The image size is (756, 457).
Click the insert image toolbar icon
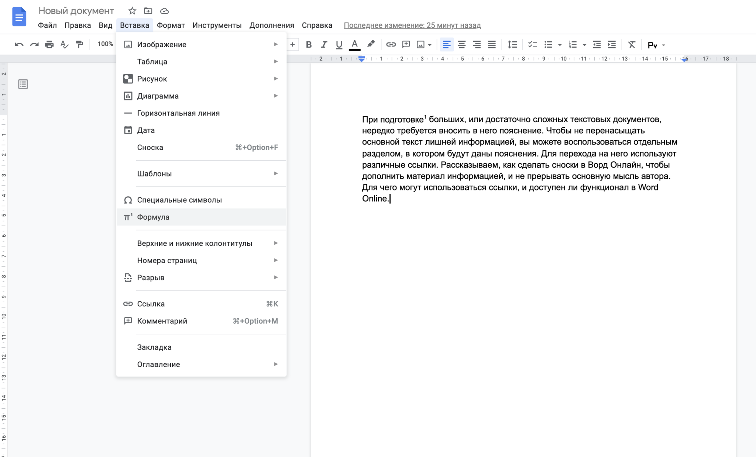(420, 45)
